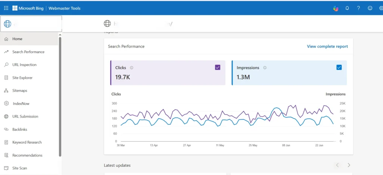Select URL Inspection in sidebar
This screenshot has width=383, height=175.
24,65
